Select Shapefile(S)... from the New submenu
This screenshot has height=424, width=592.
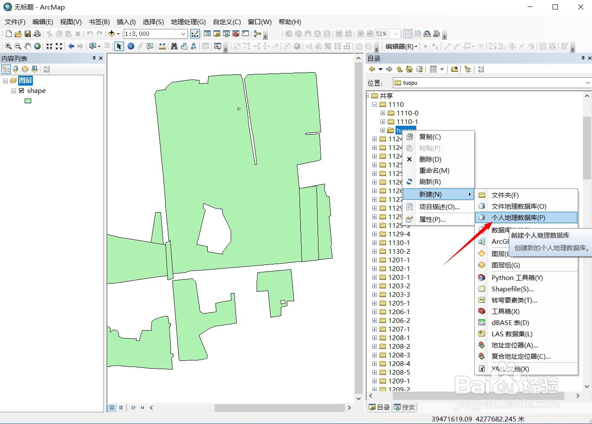[x=526, y=289]
